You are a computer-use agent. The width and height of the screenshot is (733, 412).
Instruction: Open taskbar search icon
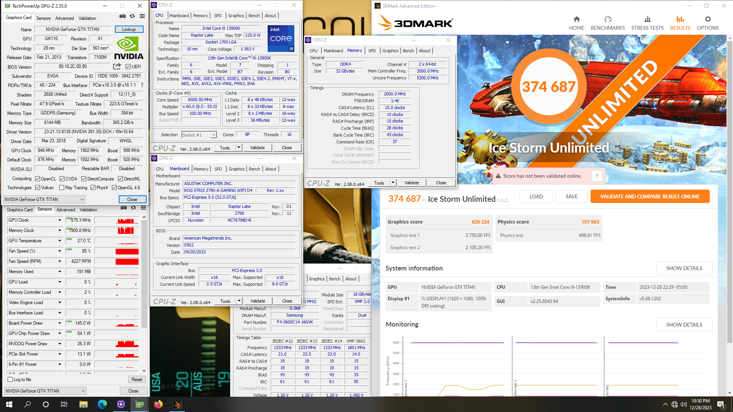27,404
